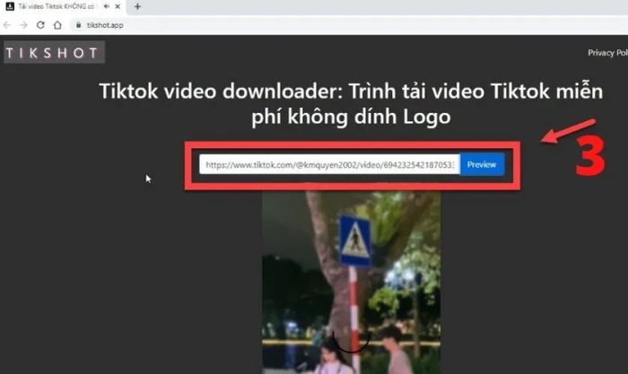Image resolution: width=628 pixels, height=374 pixels.
Task: Click the browser back arrow
Action: click(x=7, y=25)
